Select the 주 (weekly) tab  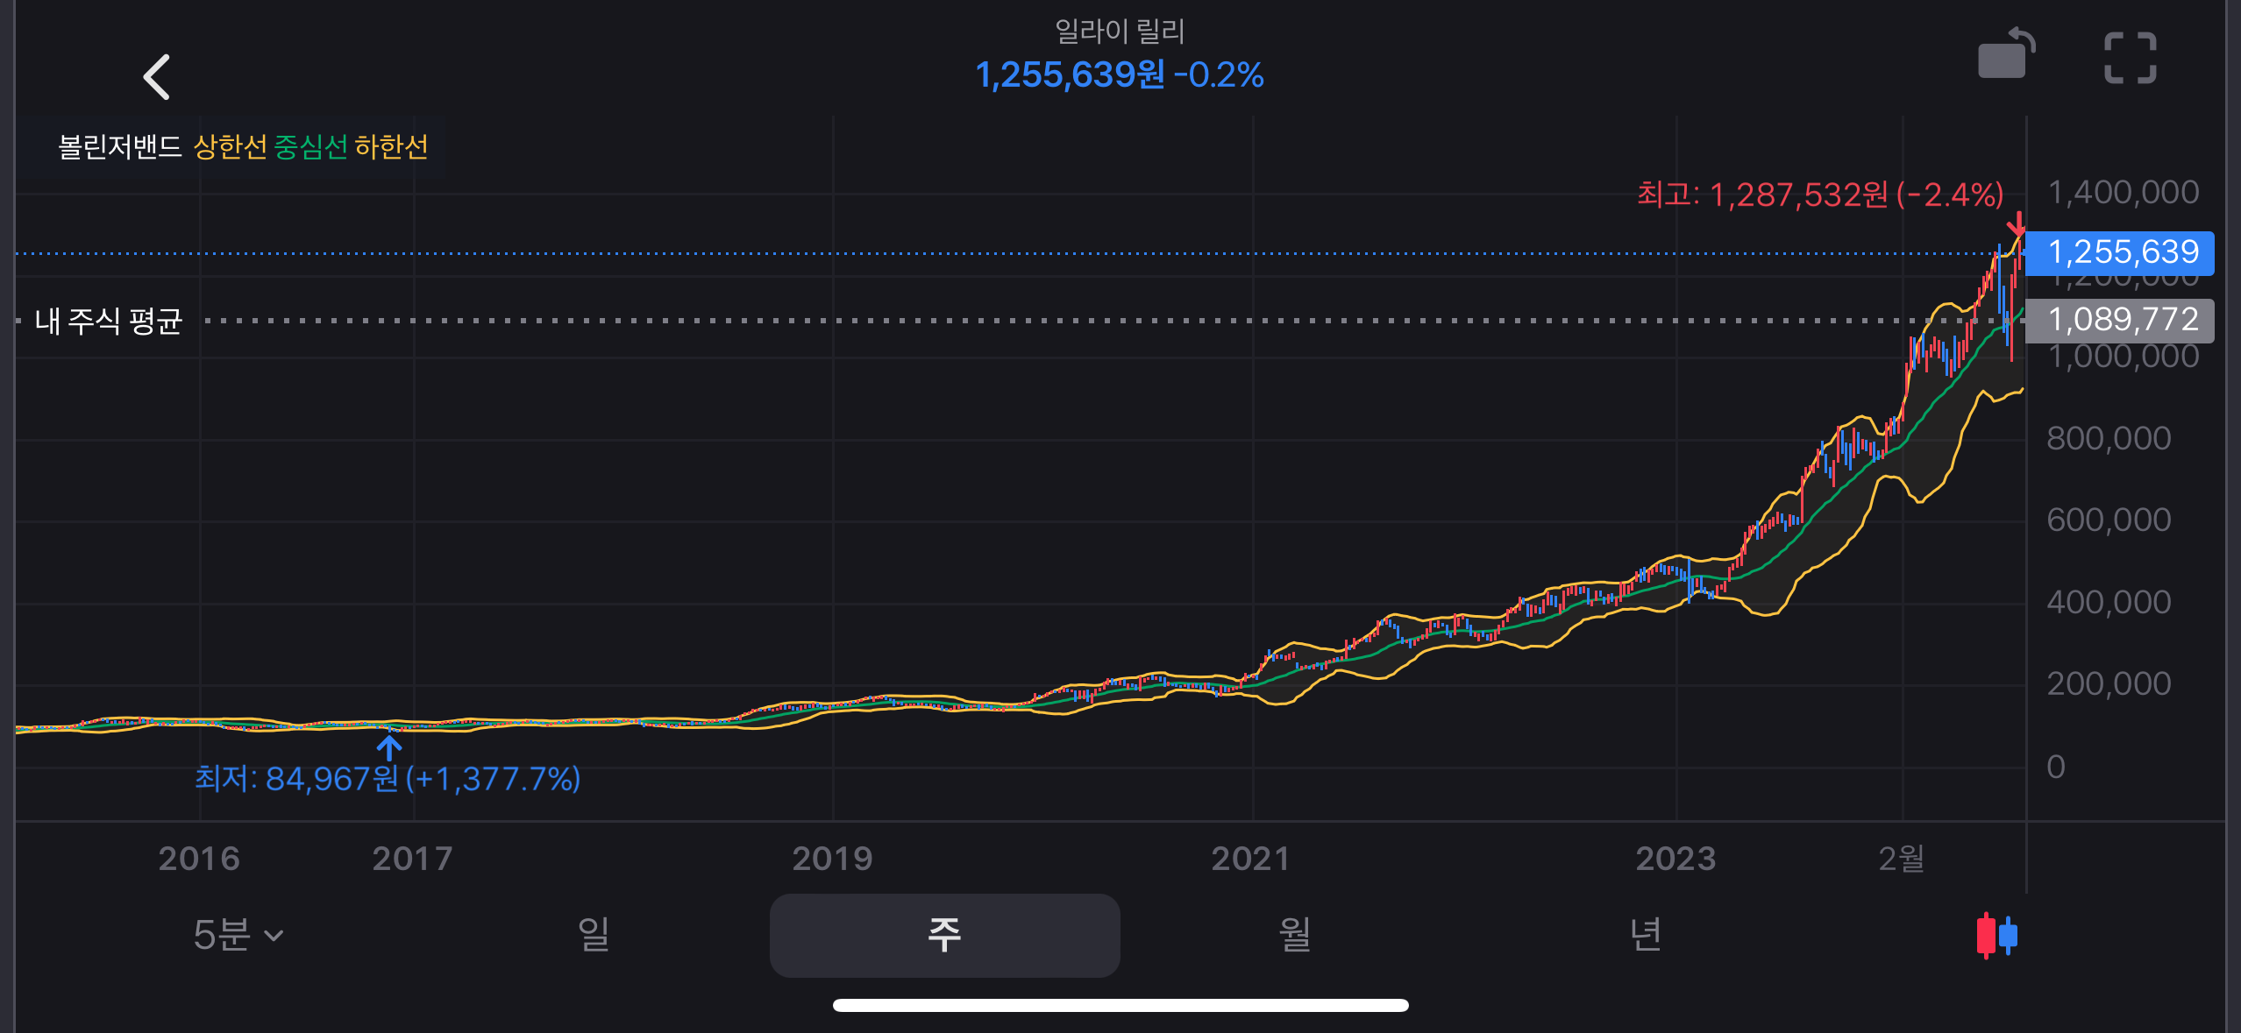point(944,935)
